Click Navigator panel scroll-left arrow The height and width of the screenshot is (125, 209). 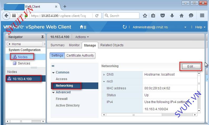7,121
